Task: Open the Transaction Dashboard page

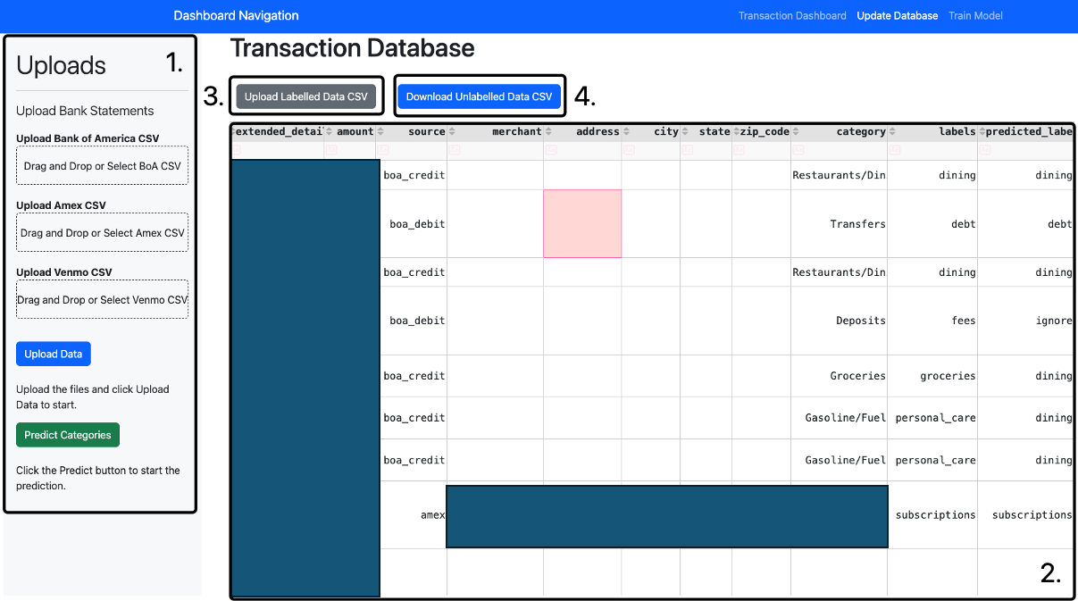Action: (791, 16)
